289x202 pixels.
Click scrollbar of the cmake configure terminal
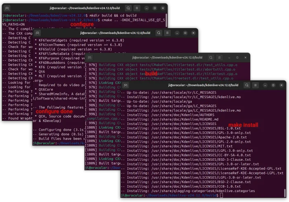point(166,20)
